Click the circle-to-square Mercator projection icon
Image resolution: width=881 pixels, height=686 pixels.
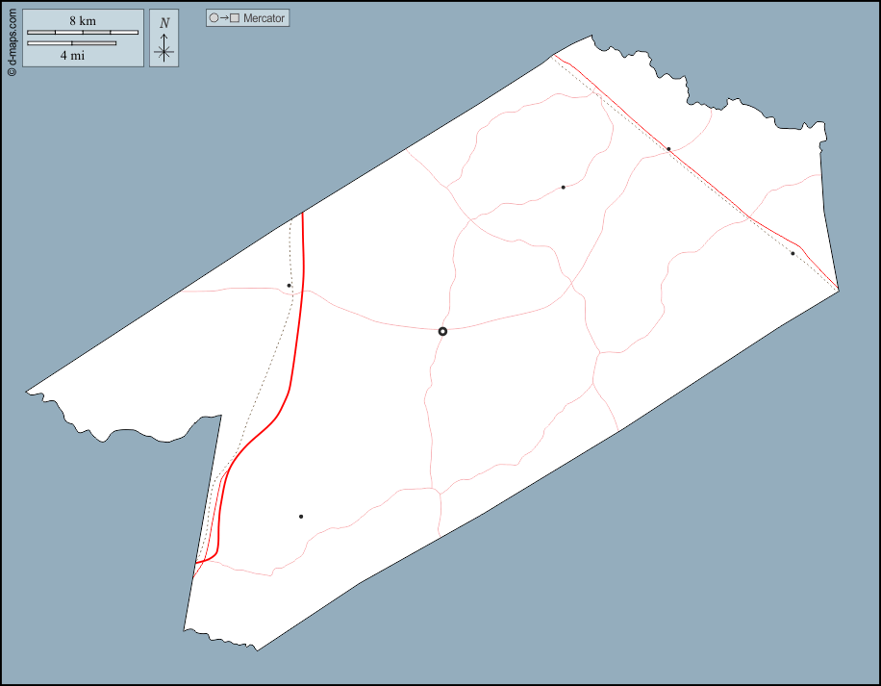click(x=224, y=18)
